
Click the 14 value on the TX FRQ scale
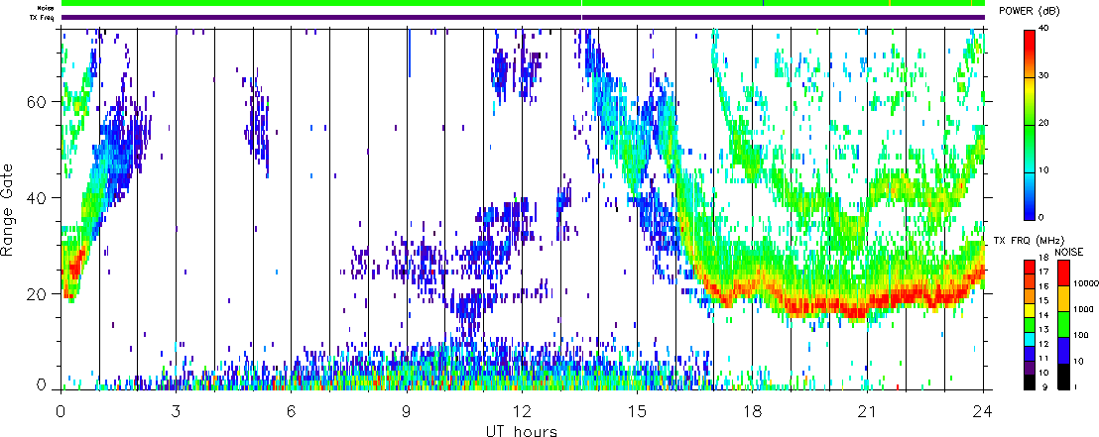1043,315
